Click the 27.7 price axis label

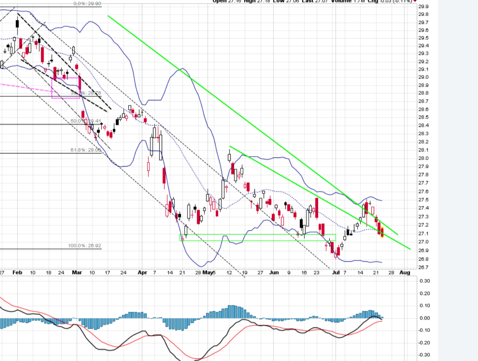[423, 183]
